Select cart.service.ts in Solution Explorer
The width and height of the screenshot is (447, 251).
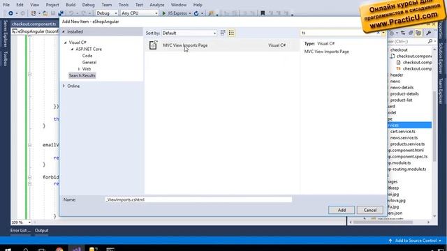tap(403, 132)
